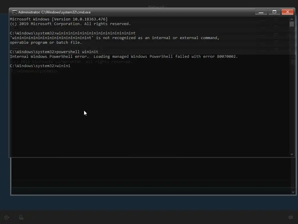Click the '(c) 2019 Microsoft Corporation' line
Image resolution: width=298 pixels, height=224 pixels.
click(x=70, y=24)
